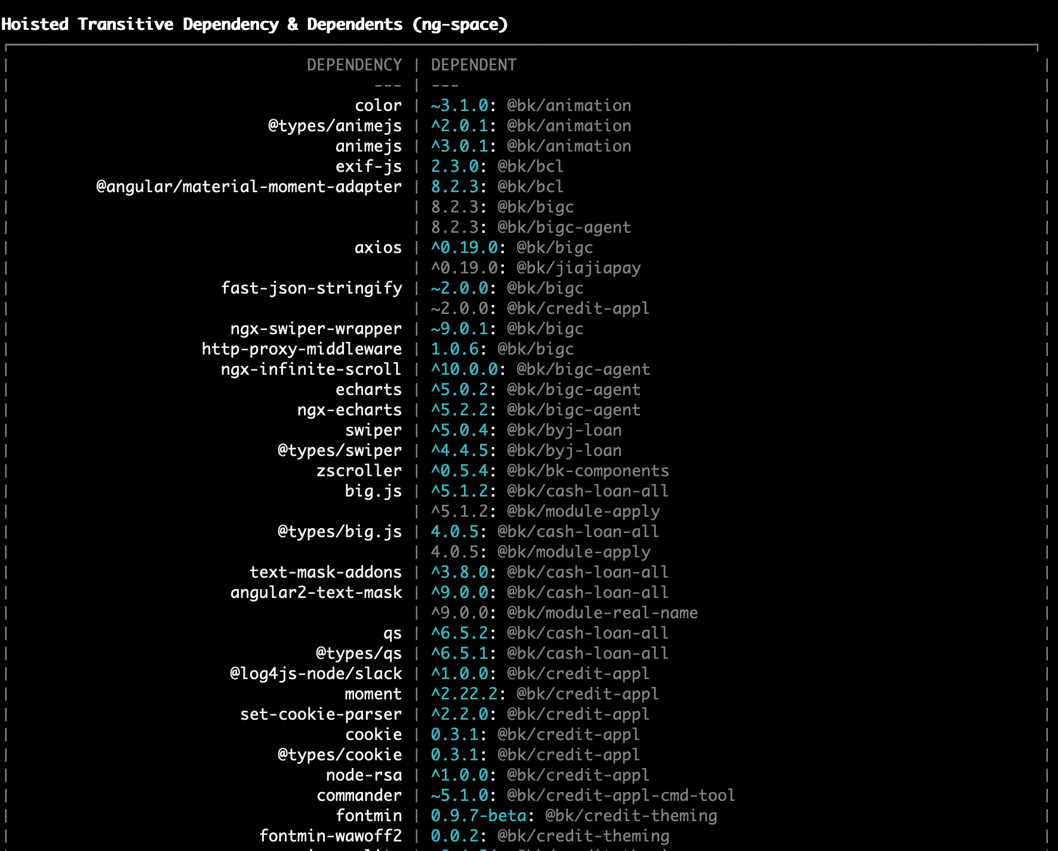Click 'set-cookie-parser' dependency name

(321, 714)
